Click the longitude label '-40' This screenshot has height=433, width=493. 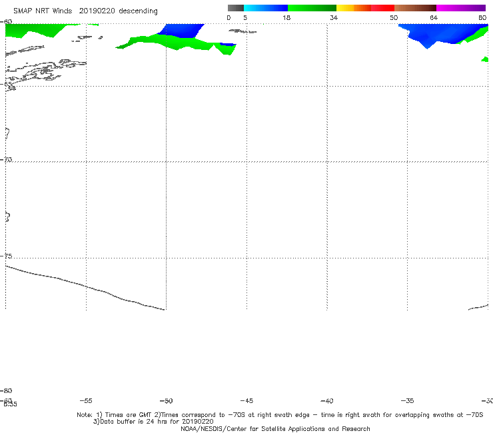coord(326,401)
